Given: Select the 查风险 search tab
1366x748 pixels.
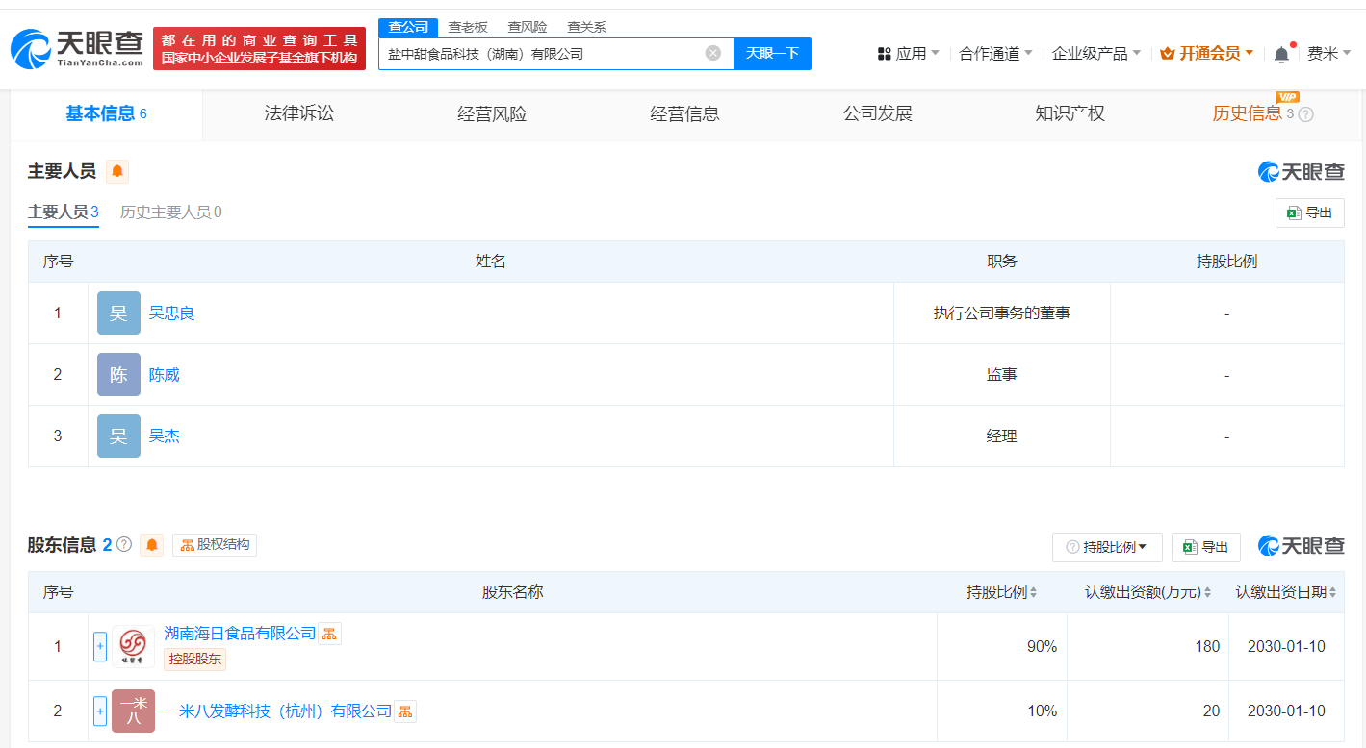Looking at the screenshot, I should 528,27.
